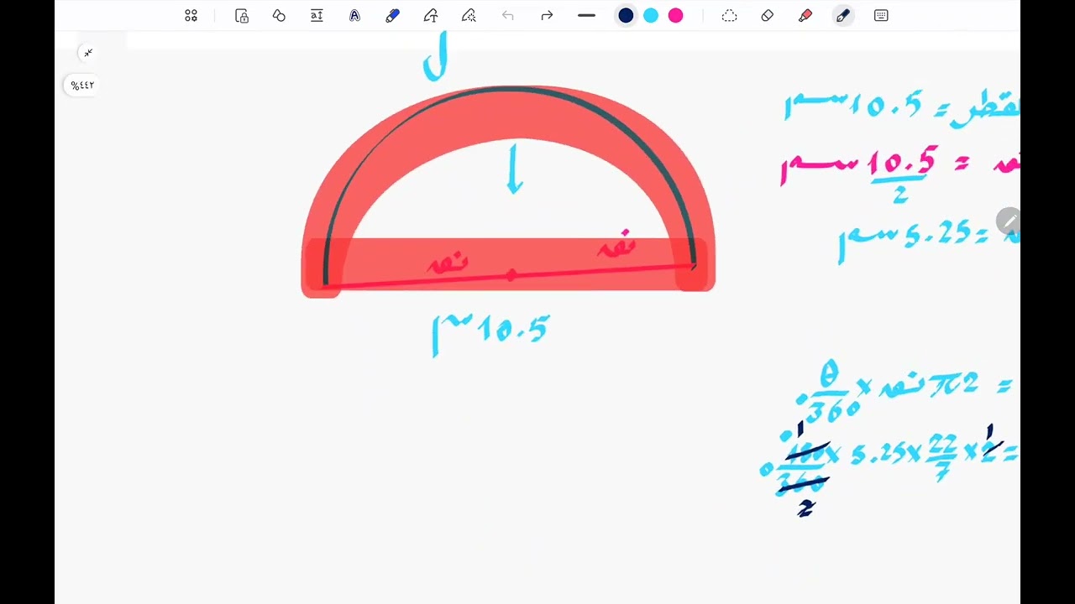The width and height of the screenshot is (1075, 604).
Task: Select the sparkle auto-shape pen tool
Action: (469, 16)
